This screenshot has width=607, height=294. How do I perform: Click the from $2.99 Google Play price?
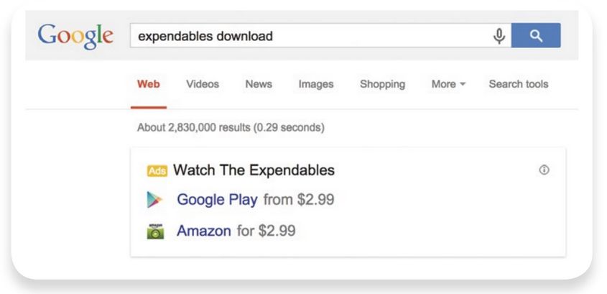coord(298,200)
